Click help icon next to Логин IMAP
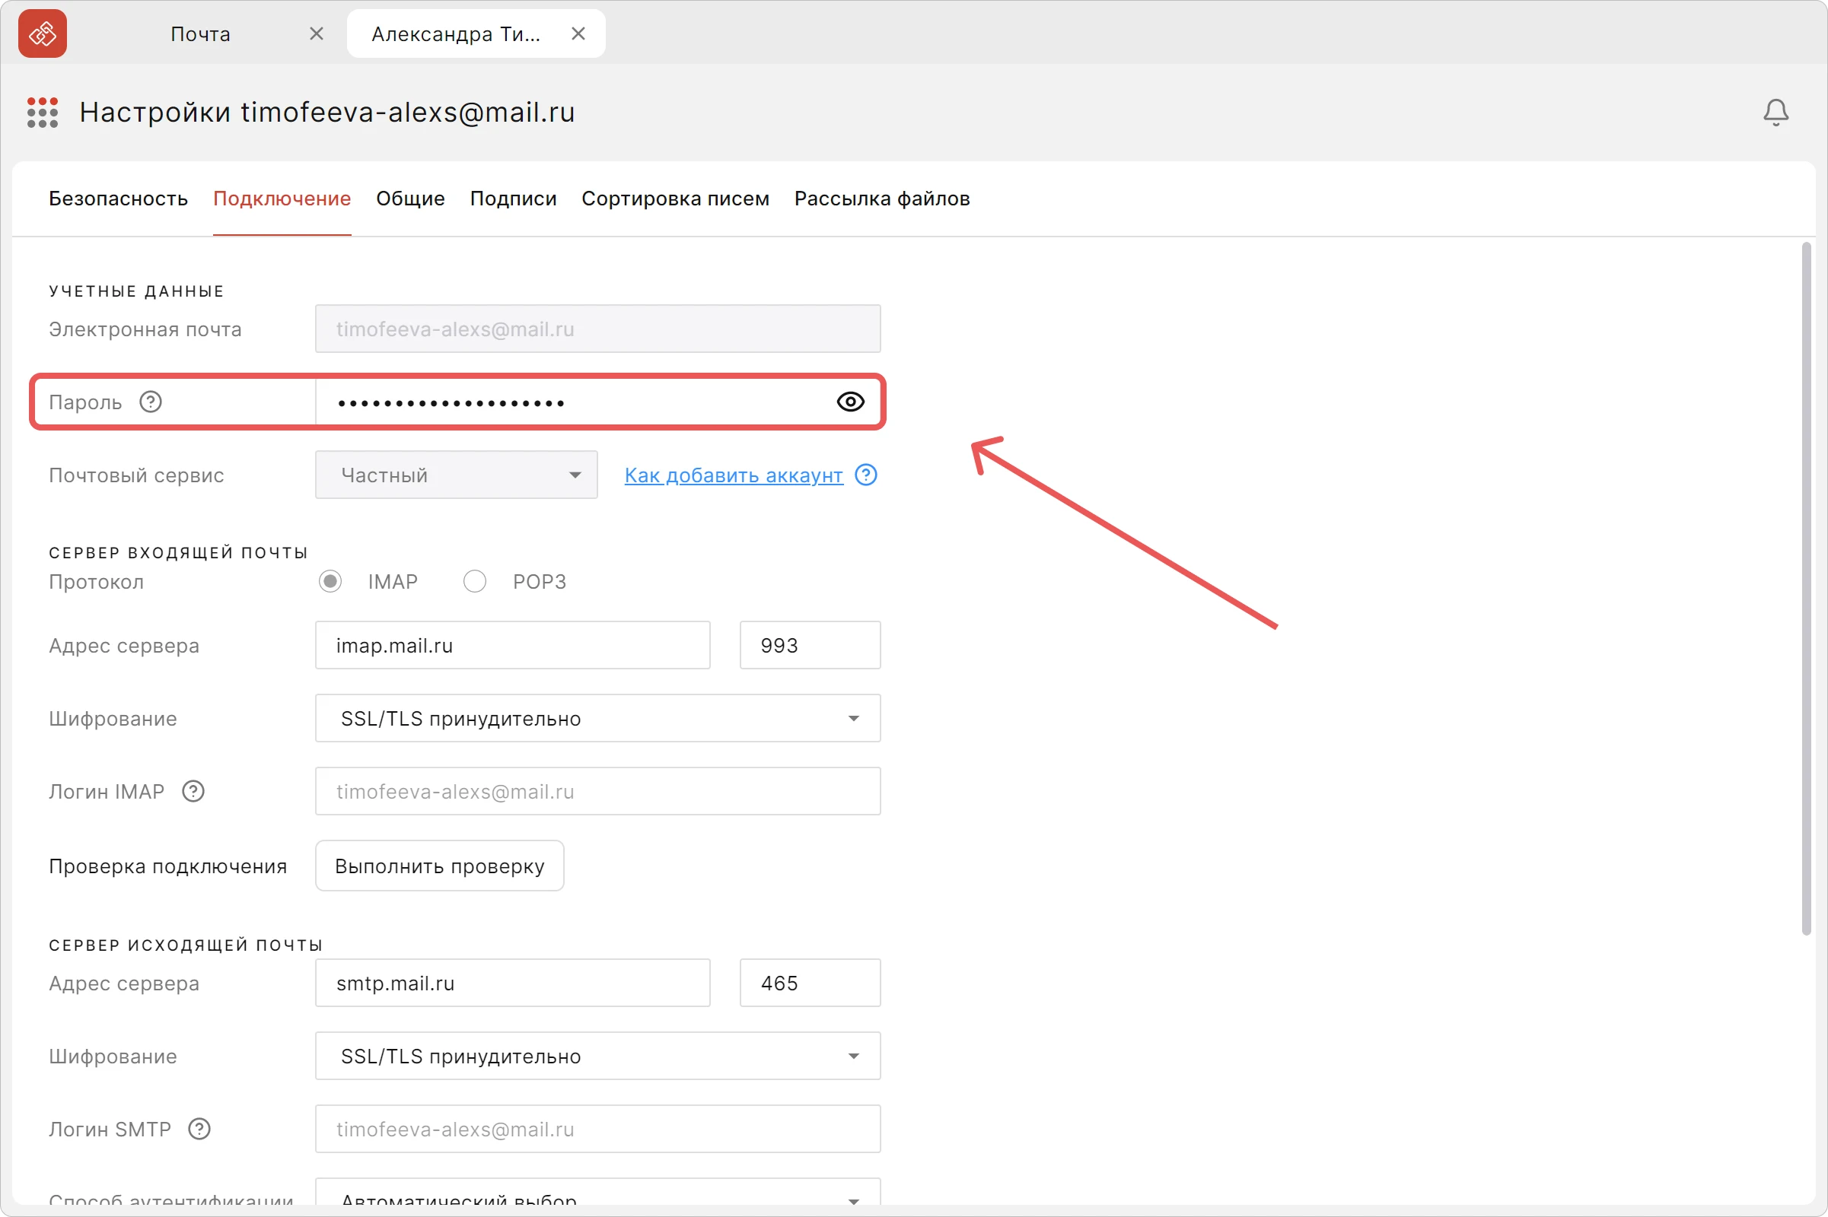1828x1217 pixels. [x=193, y=792]
